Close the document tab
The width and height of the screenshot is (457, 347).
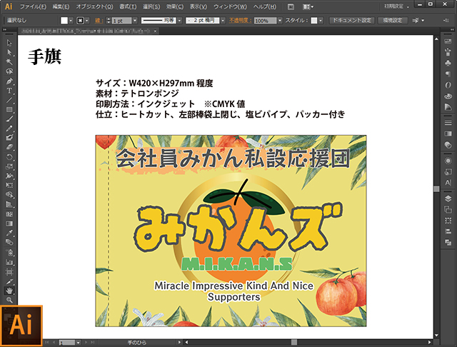tap(155, 31)
